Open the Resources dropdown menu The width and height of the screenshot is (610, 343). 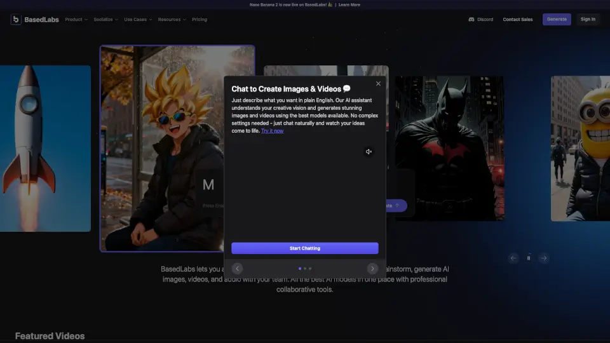tap(172, 20)
